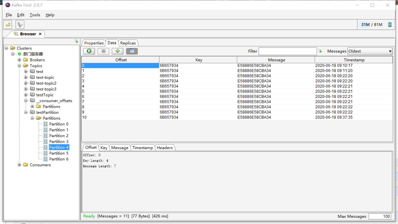Expand the Consumers node
The image size is (398, 224).
19,165
